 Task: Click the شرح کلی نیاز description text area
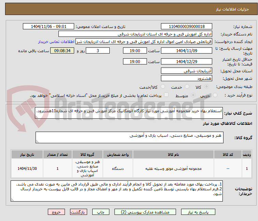(129, 113)
